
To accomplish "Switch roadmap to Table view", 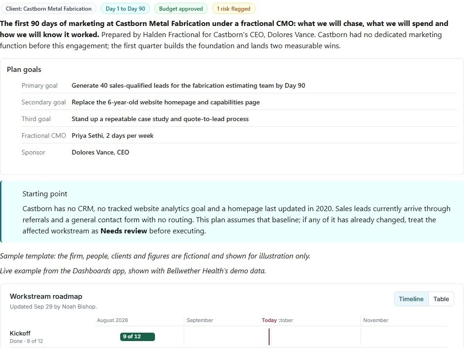I will pos(441,299).
